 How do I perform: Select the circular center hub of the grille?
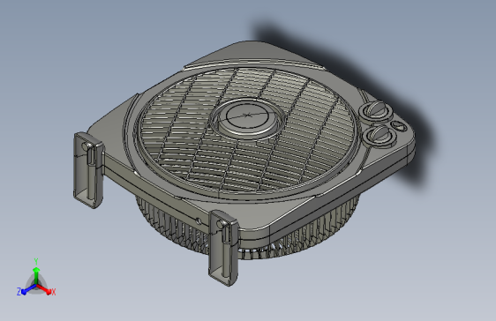tap(247, 118)
